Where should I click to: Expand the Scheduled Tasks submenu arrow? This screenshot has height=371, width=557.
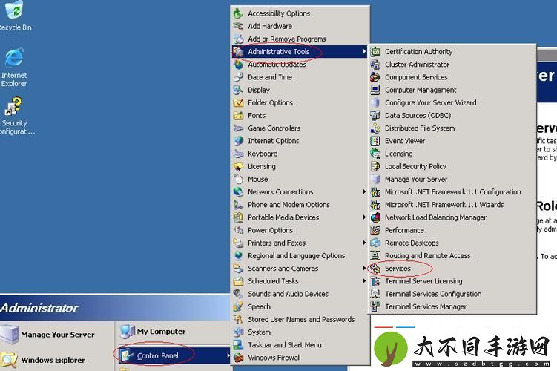pos(364,281)
